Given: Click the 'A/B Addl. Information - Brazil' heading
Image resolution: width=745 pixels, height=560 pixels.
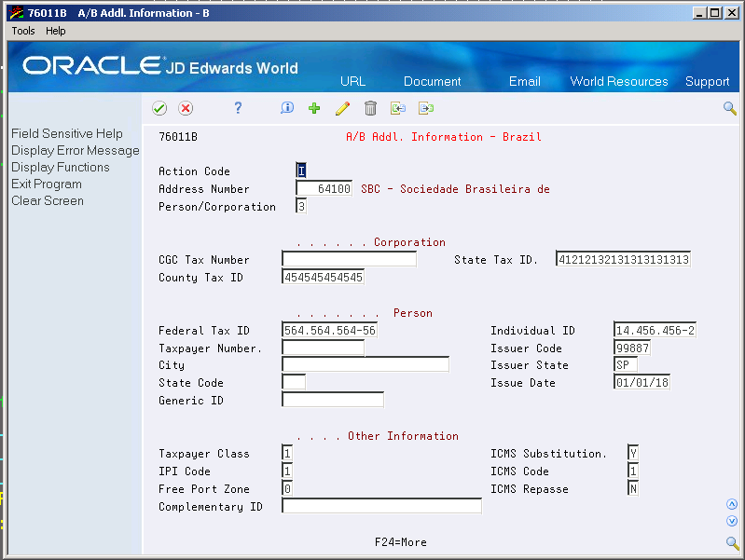Looking at the screenshot, I should click(x=444, y=137).
